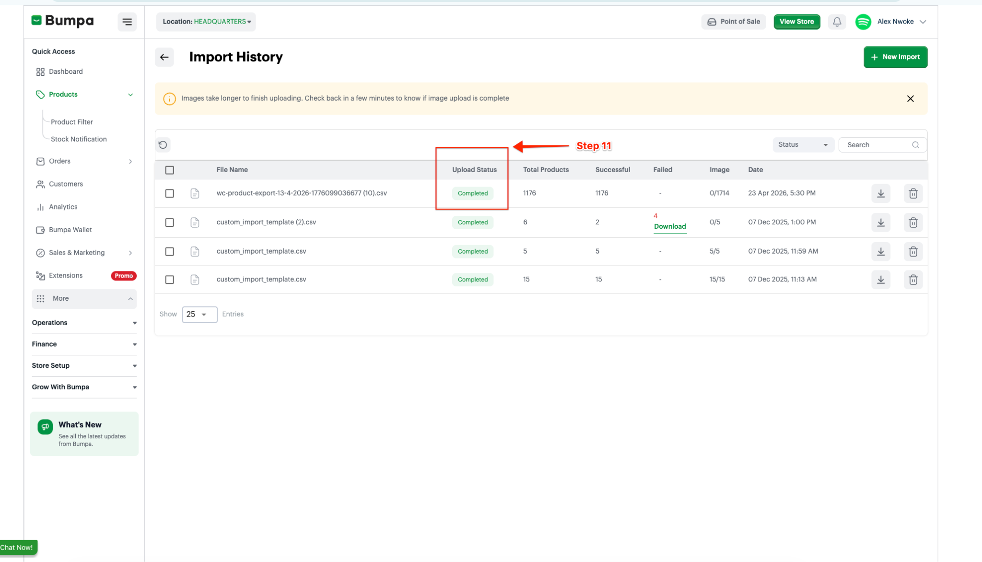Check the wc-product-export csv row checkbox
The height and width of the screenshot is (562, 982).
[x=170, y=193]
